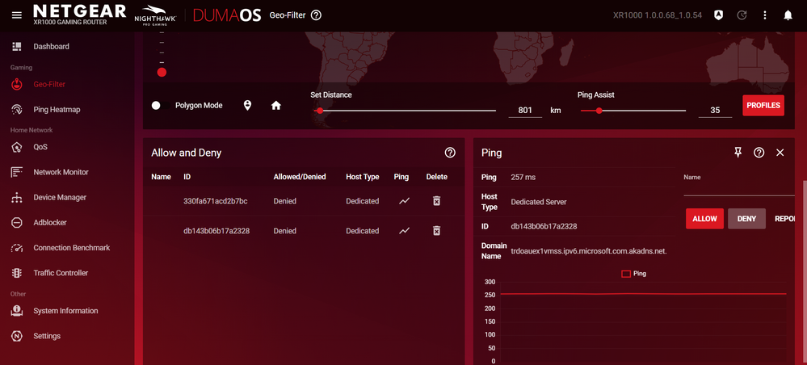This screenshot has width=807, height=365.
Task: Click the firmware version XR1000 1.0.0.68_1.0.54
Action: [x=658, y=15]
